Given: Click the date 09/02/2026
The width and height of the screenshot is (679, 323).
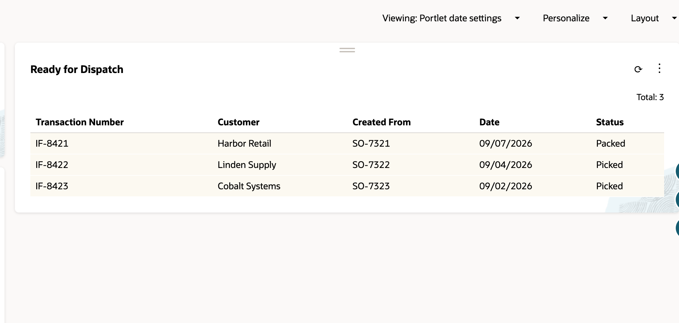Looking at the screenshot, I should (x=505, y=186).
